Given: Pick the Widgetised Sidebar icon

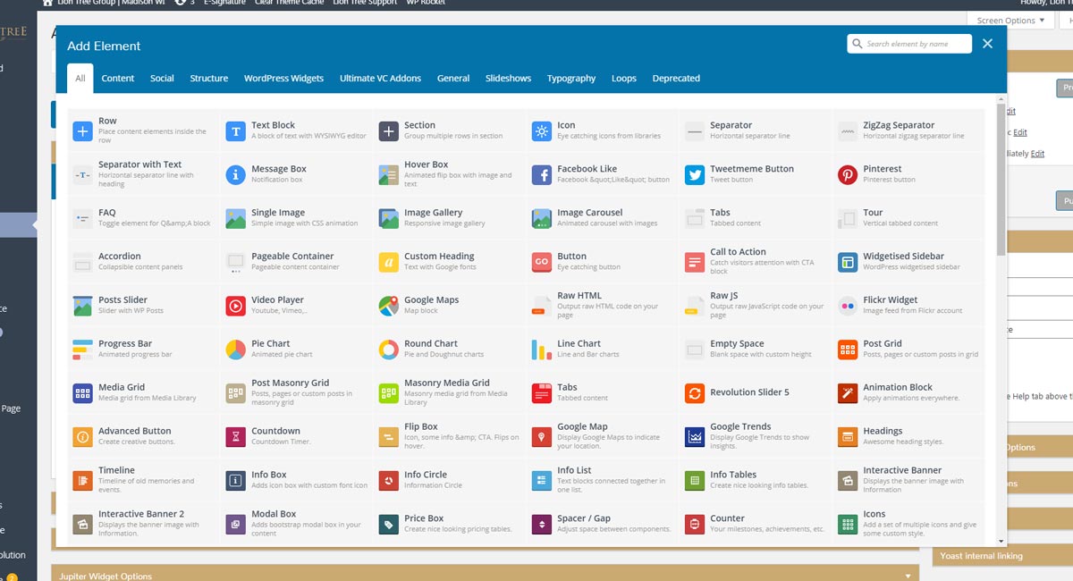Looking at the screenshot, I should tap(847, 263).
